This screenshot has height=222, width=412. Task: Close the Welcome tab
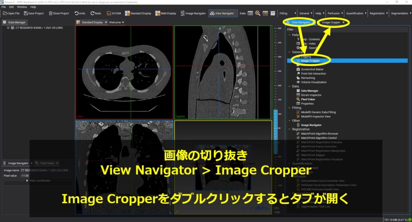pyautogui.click(x=123, y=22)
